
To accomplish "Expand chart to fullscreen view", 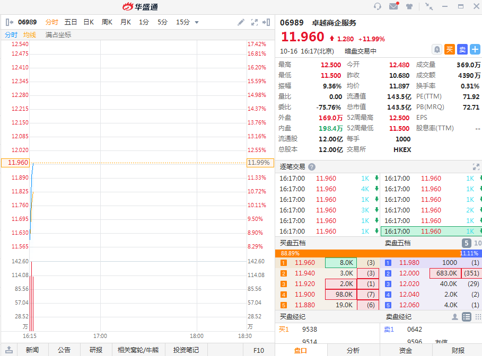I will click(254, 22).
